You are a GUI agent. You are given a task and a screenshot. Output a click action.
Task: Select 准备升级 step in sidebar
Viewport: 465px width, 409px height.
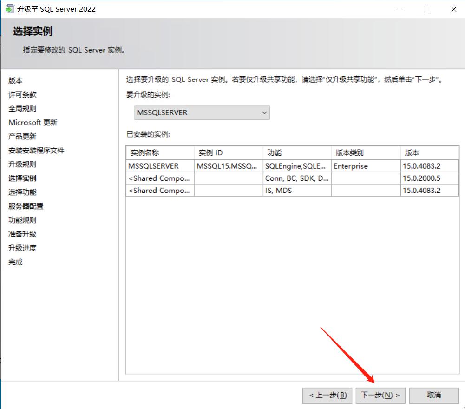coord(23,234)
